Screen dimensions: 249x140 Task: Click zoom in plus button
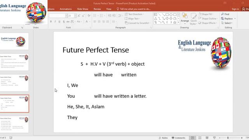[x=242, y=138]
